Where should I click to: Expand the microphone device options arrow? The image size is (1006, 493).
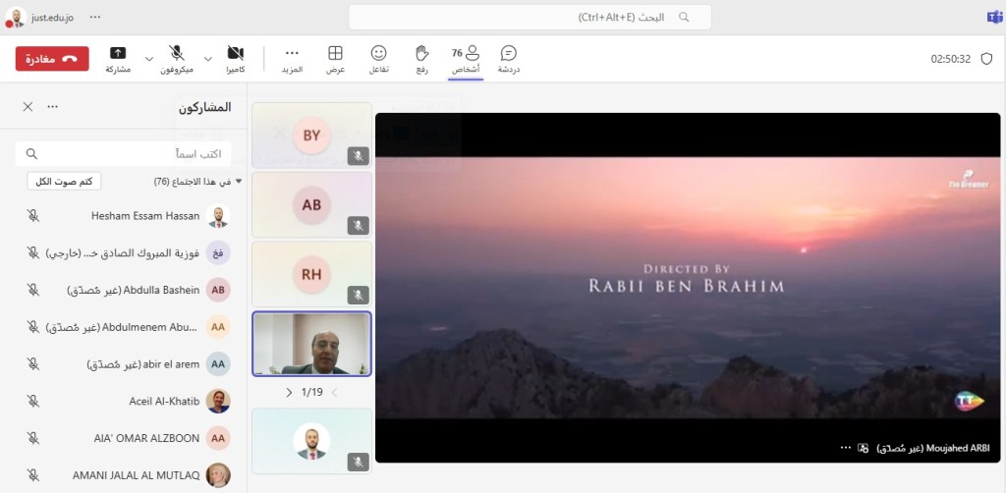pos(149,59)
